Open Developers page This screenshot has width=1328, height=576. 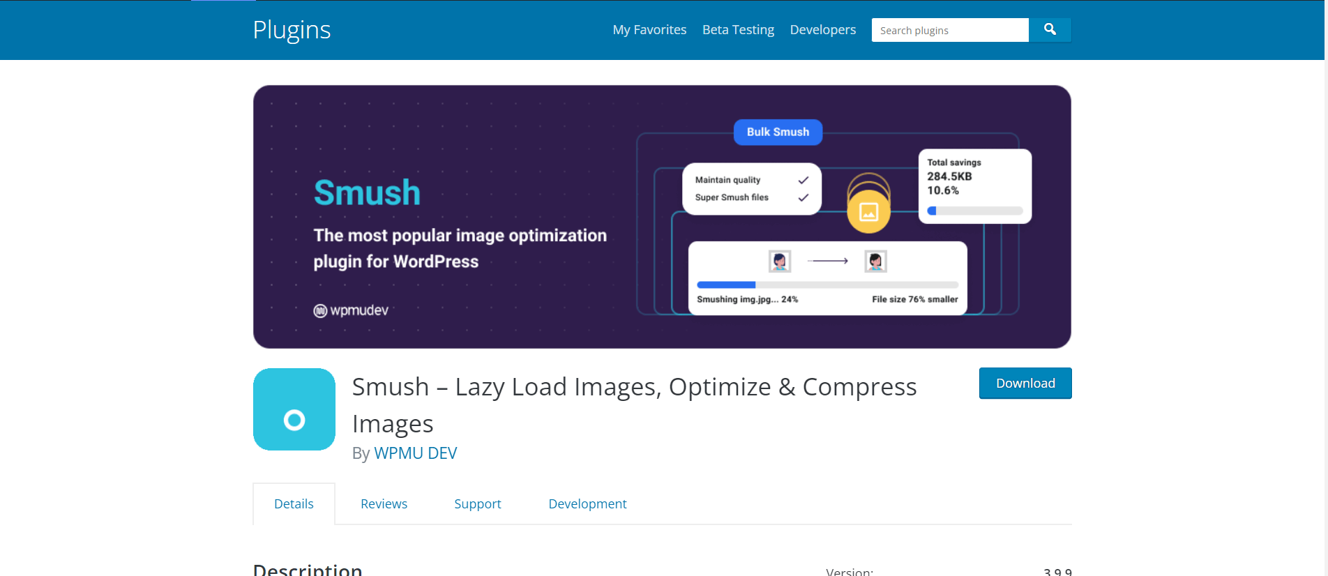(x=822, y=30)
